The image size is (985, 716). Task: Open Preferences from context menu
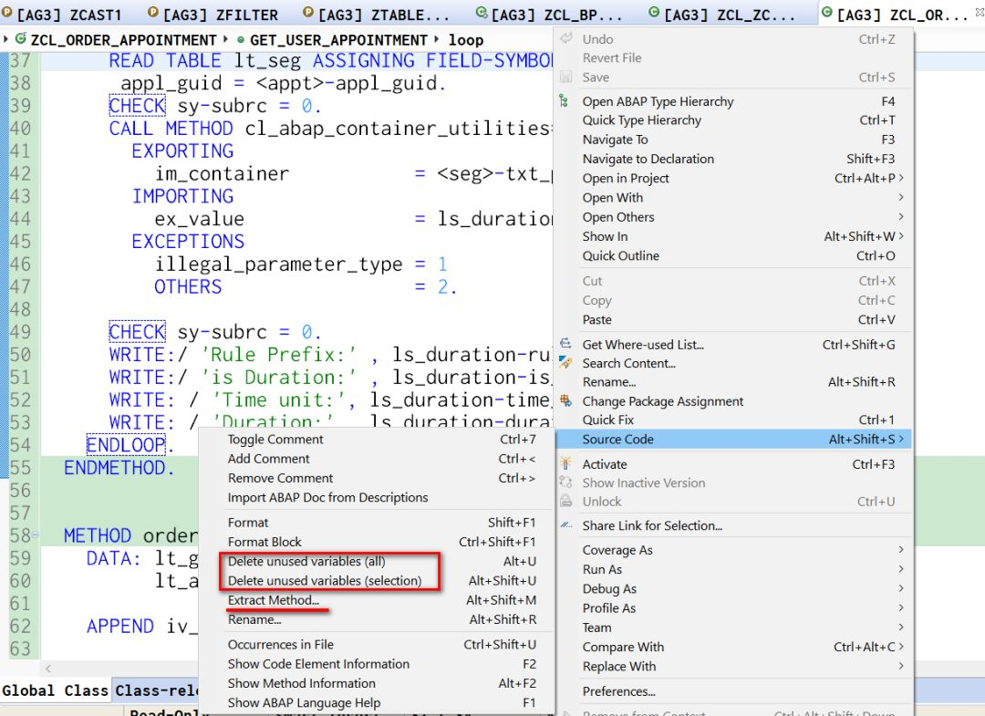pyautogui.click(x=733, y=691)
